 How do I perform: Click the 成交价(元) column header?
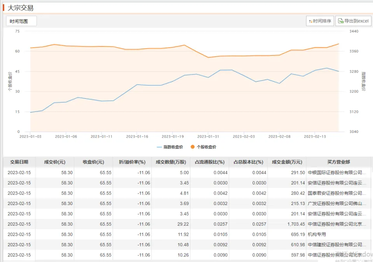coord(54,162)
